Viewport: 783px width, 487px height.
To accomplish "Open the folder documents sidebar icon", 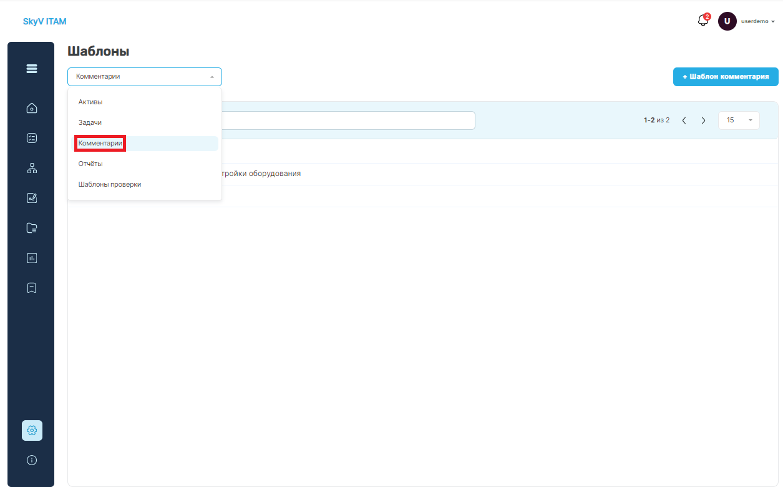I will click(32, 228).
